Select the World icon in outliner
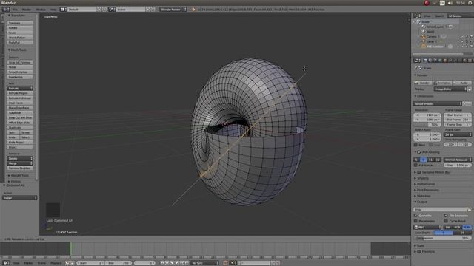The width and height of the screenshot is (474, 266). pos(424,31)
